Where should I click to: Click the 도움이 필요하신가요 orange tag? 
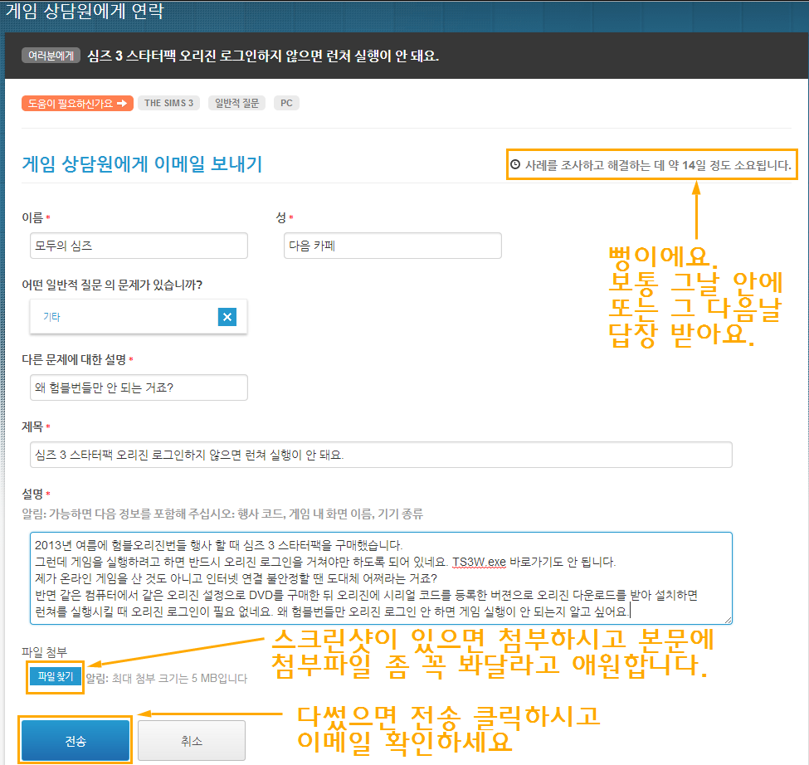77,103
